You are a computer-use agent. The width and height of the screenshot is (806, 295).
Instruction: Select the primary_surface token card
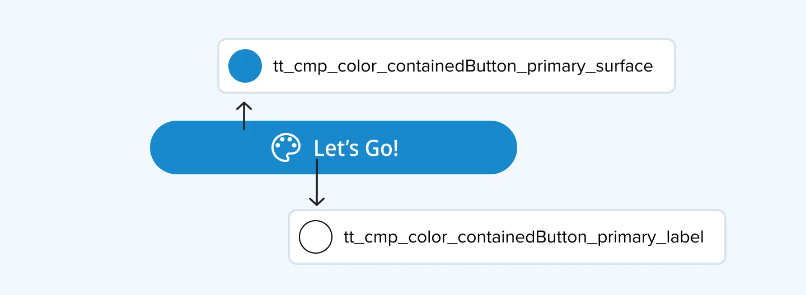447,66
